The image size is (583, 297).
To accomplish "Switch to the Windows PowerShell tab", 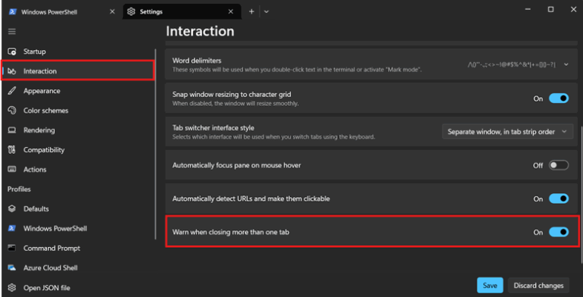I will (x=62, y=12).
